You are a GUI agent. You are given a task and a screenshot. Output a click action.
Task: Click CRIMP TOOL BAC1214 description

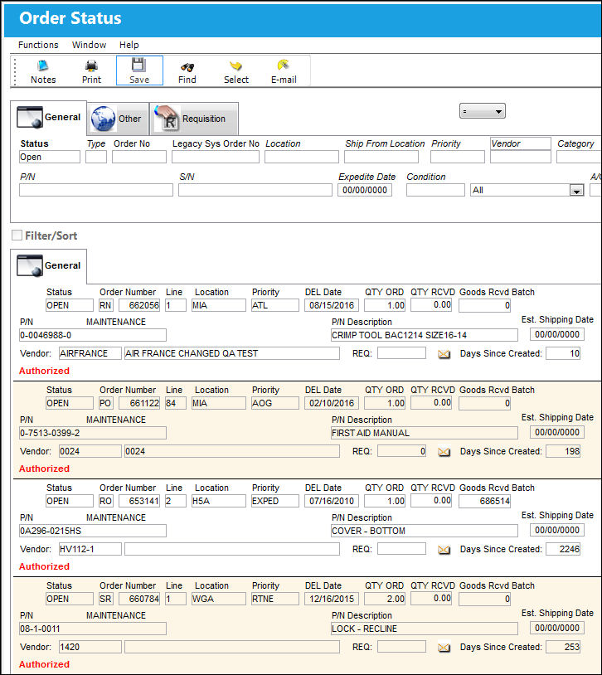[425, 335]
